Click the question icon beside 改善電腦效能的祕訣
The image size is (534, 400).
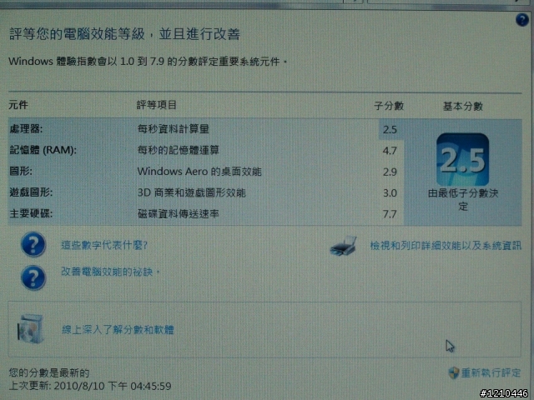[x=33, y=277]
